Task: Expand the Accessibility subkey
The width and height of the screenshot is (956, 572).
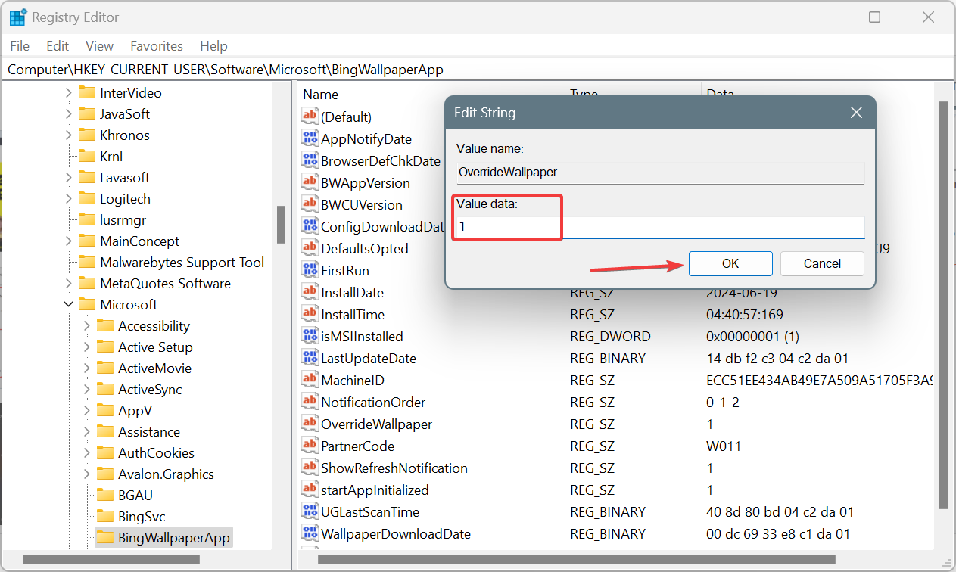Action: pyautogui.click(x=86, y=326)
